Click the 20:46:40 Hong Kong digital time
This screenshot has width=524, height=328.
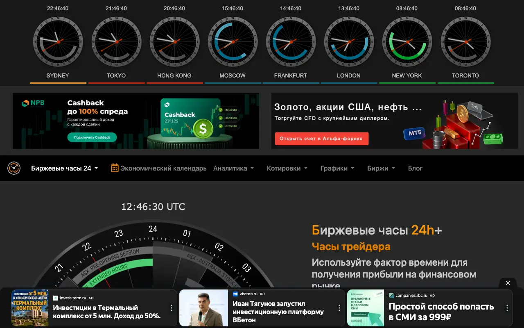pyautogui.click(x=174, y=8)
